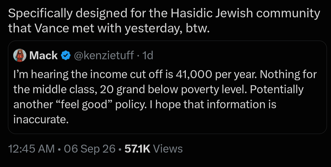331x167 pixels.
Task: Open the quoted tweet's 1d timestamp
Action: pyautogui.click(x=148, y=56)
